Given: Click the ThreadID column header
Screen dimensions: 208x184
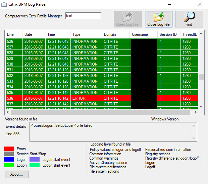Looking at the screenshot, I should (190, 34).
